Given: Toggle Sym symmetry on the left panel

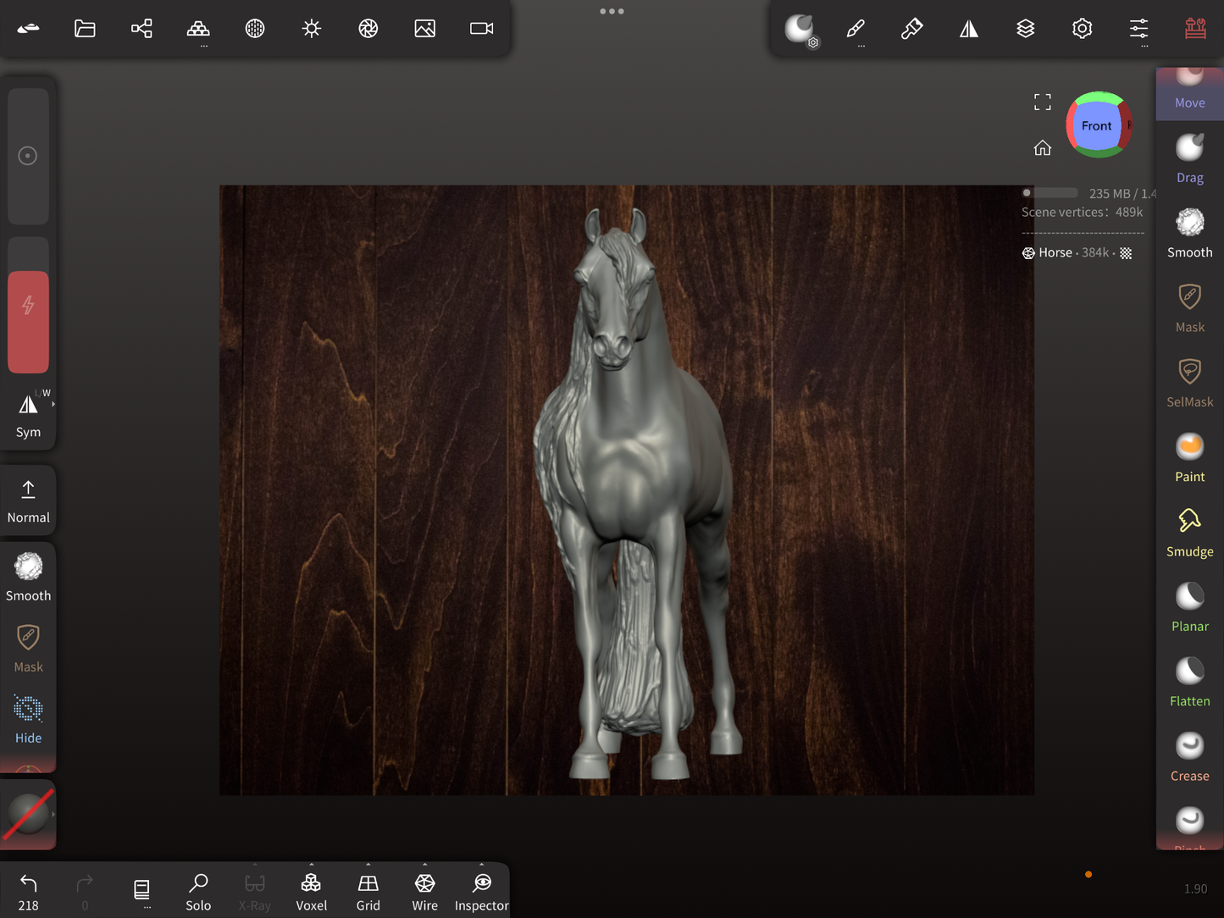Looking at the screenshot, I should (x=28, y=415).
